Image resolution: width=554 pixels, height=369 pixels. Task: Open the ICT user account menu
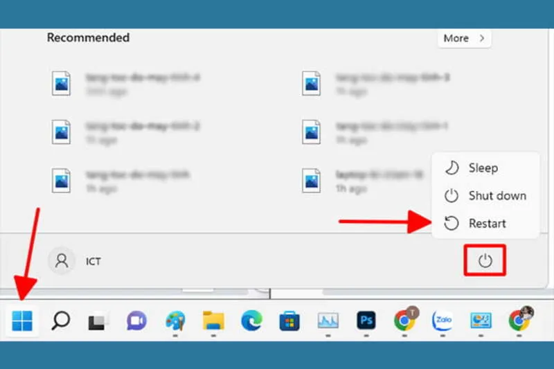coord(75,261)
